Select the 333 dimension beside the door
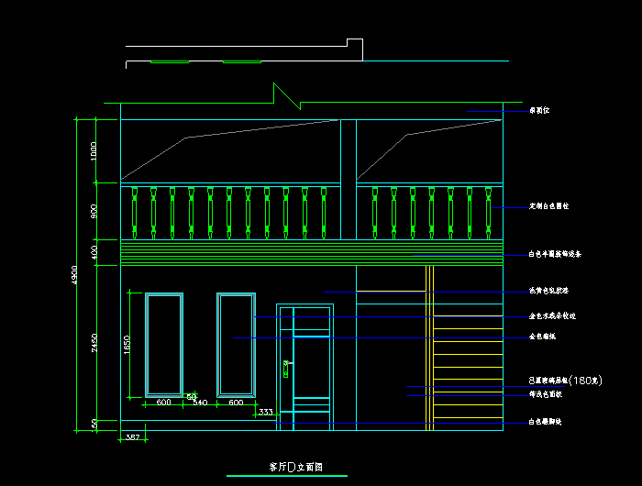This screenshot has height=486, width=642. coord(265,413)
